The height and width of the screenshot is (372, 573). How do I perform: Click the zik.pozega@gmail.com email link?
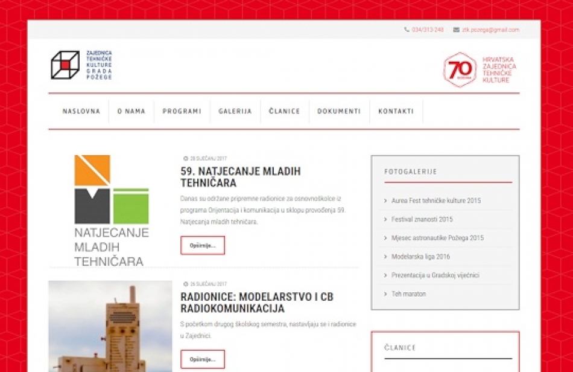coord(490,30)
